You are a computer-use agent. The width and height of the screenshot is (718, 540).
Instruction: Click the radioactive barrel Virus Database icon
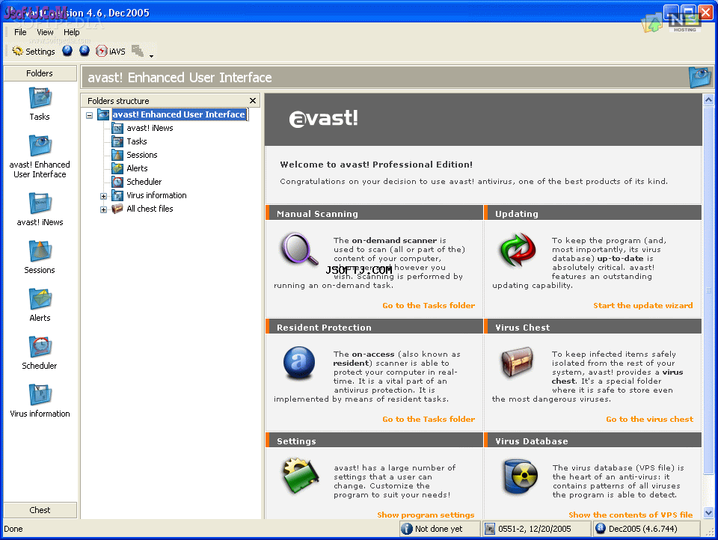pos(521,476)
